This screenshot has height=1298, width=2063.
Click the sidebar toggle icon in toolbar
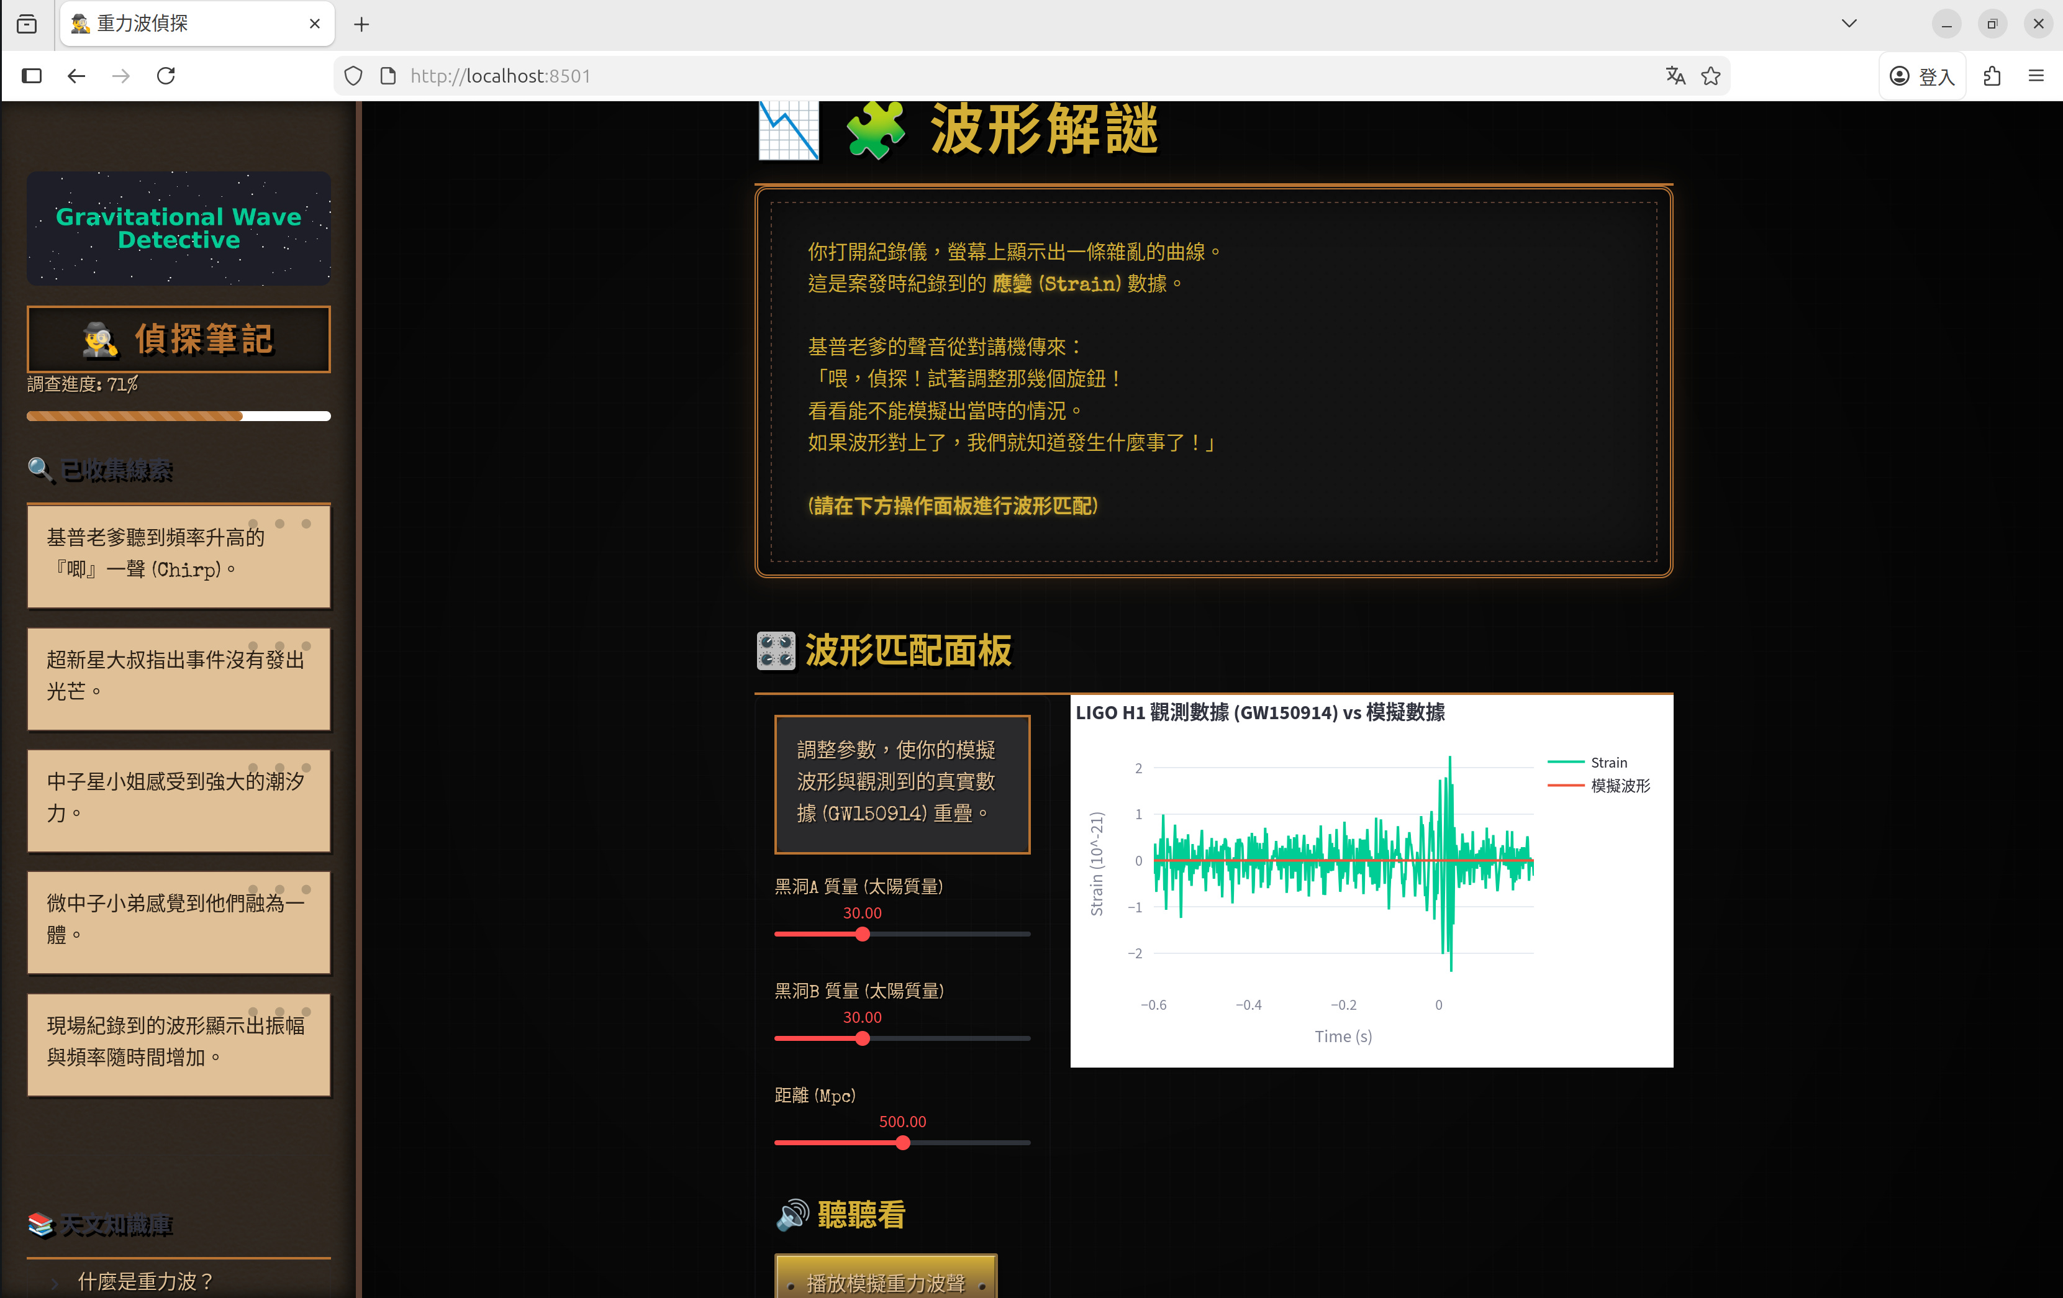tap(32, 75)
